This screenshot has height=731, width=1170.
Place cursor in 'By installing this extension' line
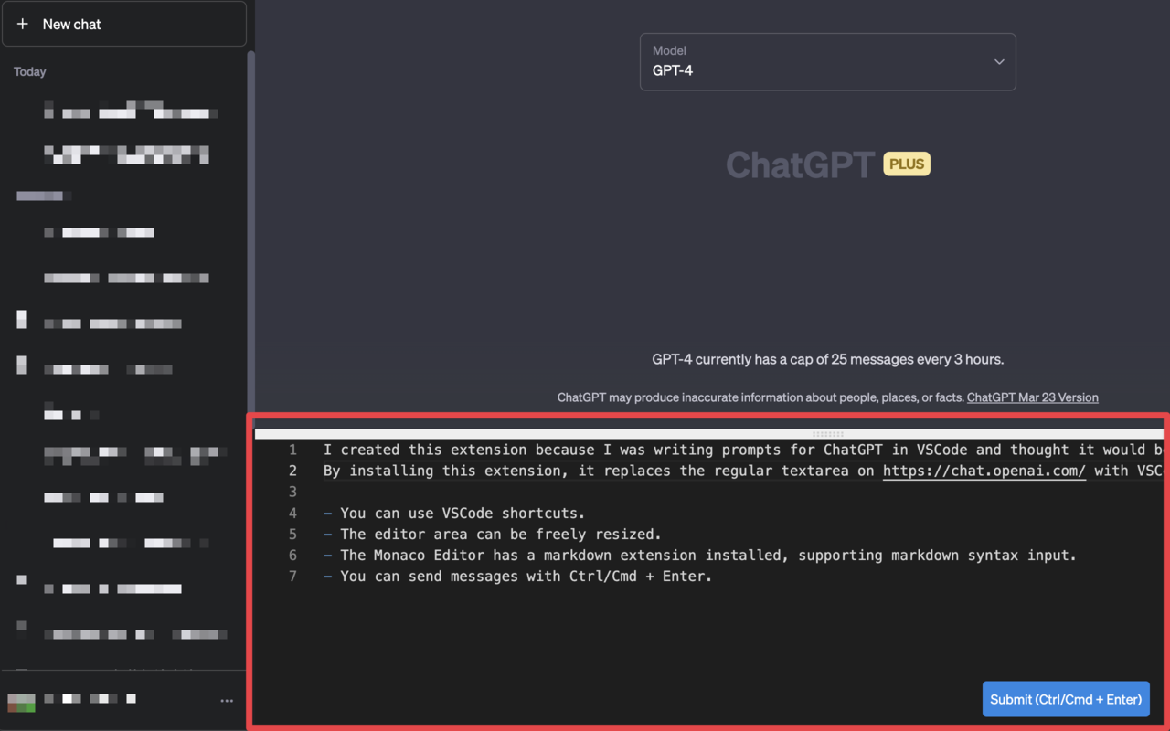pos(743,471)
